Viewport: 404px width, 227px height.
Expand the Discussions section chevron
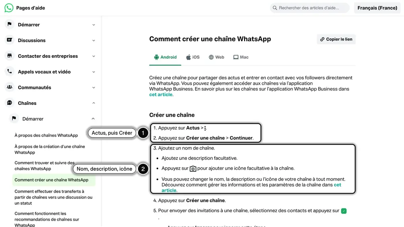(94, 40)
